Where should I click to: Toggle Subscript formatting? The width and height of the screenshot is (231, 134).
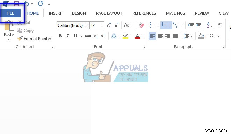[x=95, y=36]
